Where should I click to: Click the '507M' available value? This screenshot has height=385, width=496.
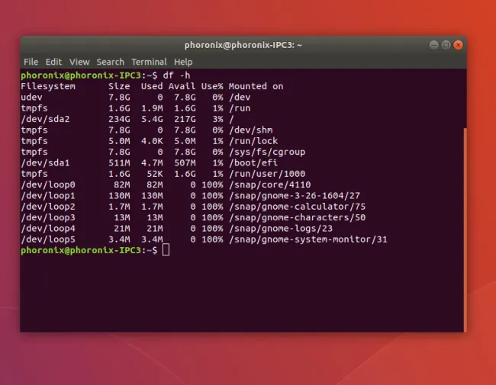coord(185,163)
